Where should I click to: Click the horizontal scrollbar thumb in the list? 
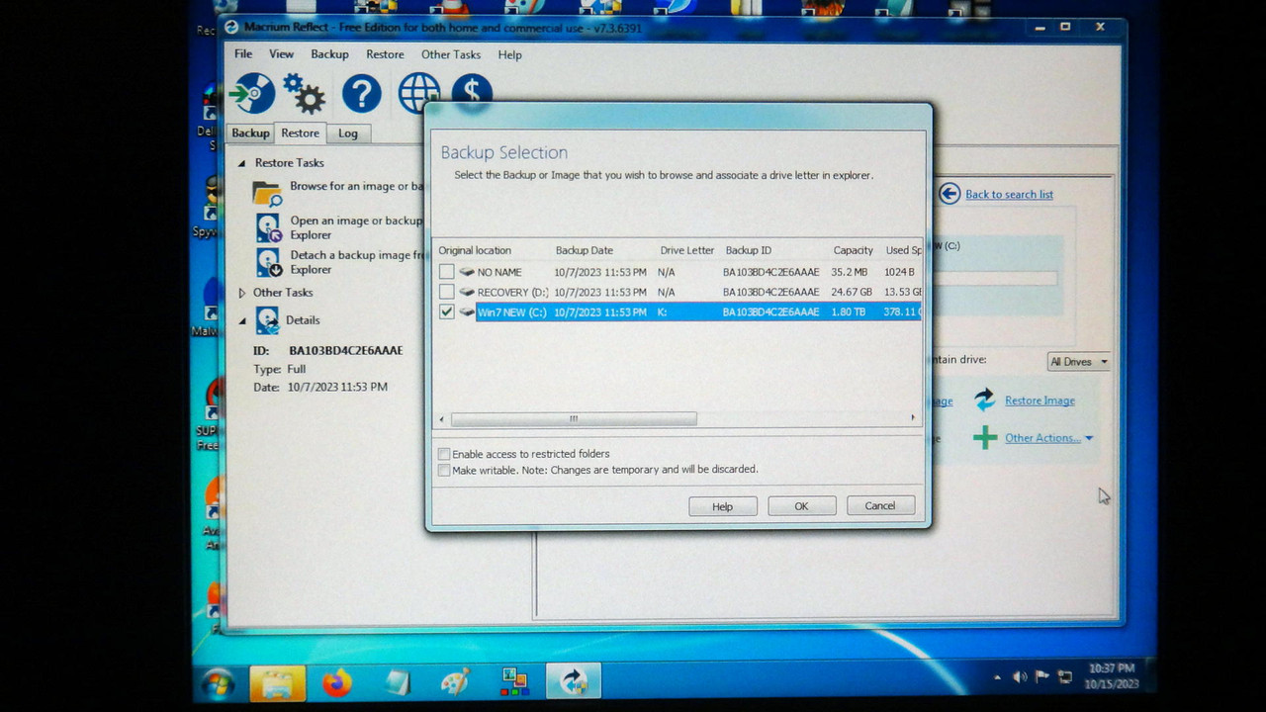[x=574, y=419]
